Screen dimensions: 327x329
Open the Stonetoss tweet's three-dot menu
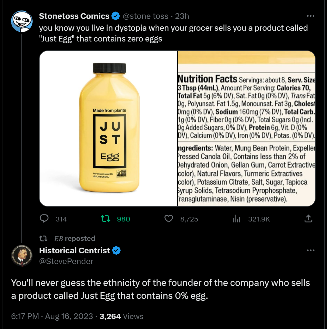(311, 16)
